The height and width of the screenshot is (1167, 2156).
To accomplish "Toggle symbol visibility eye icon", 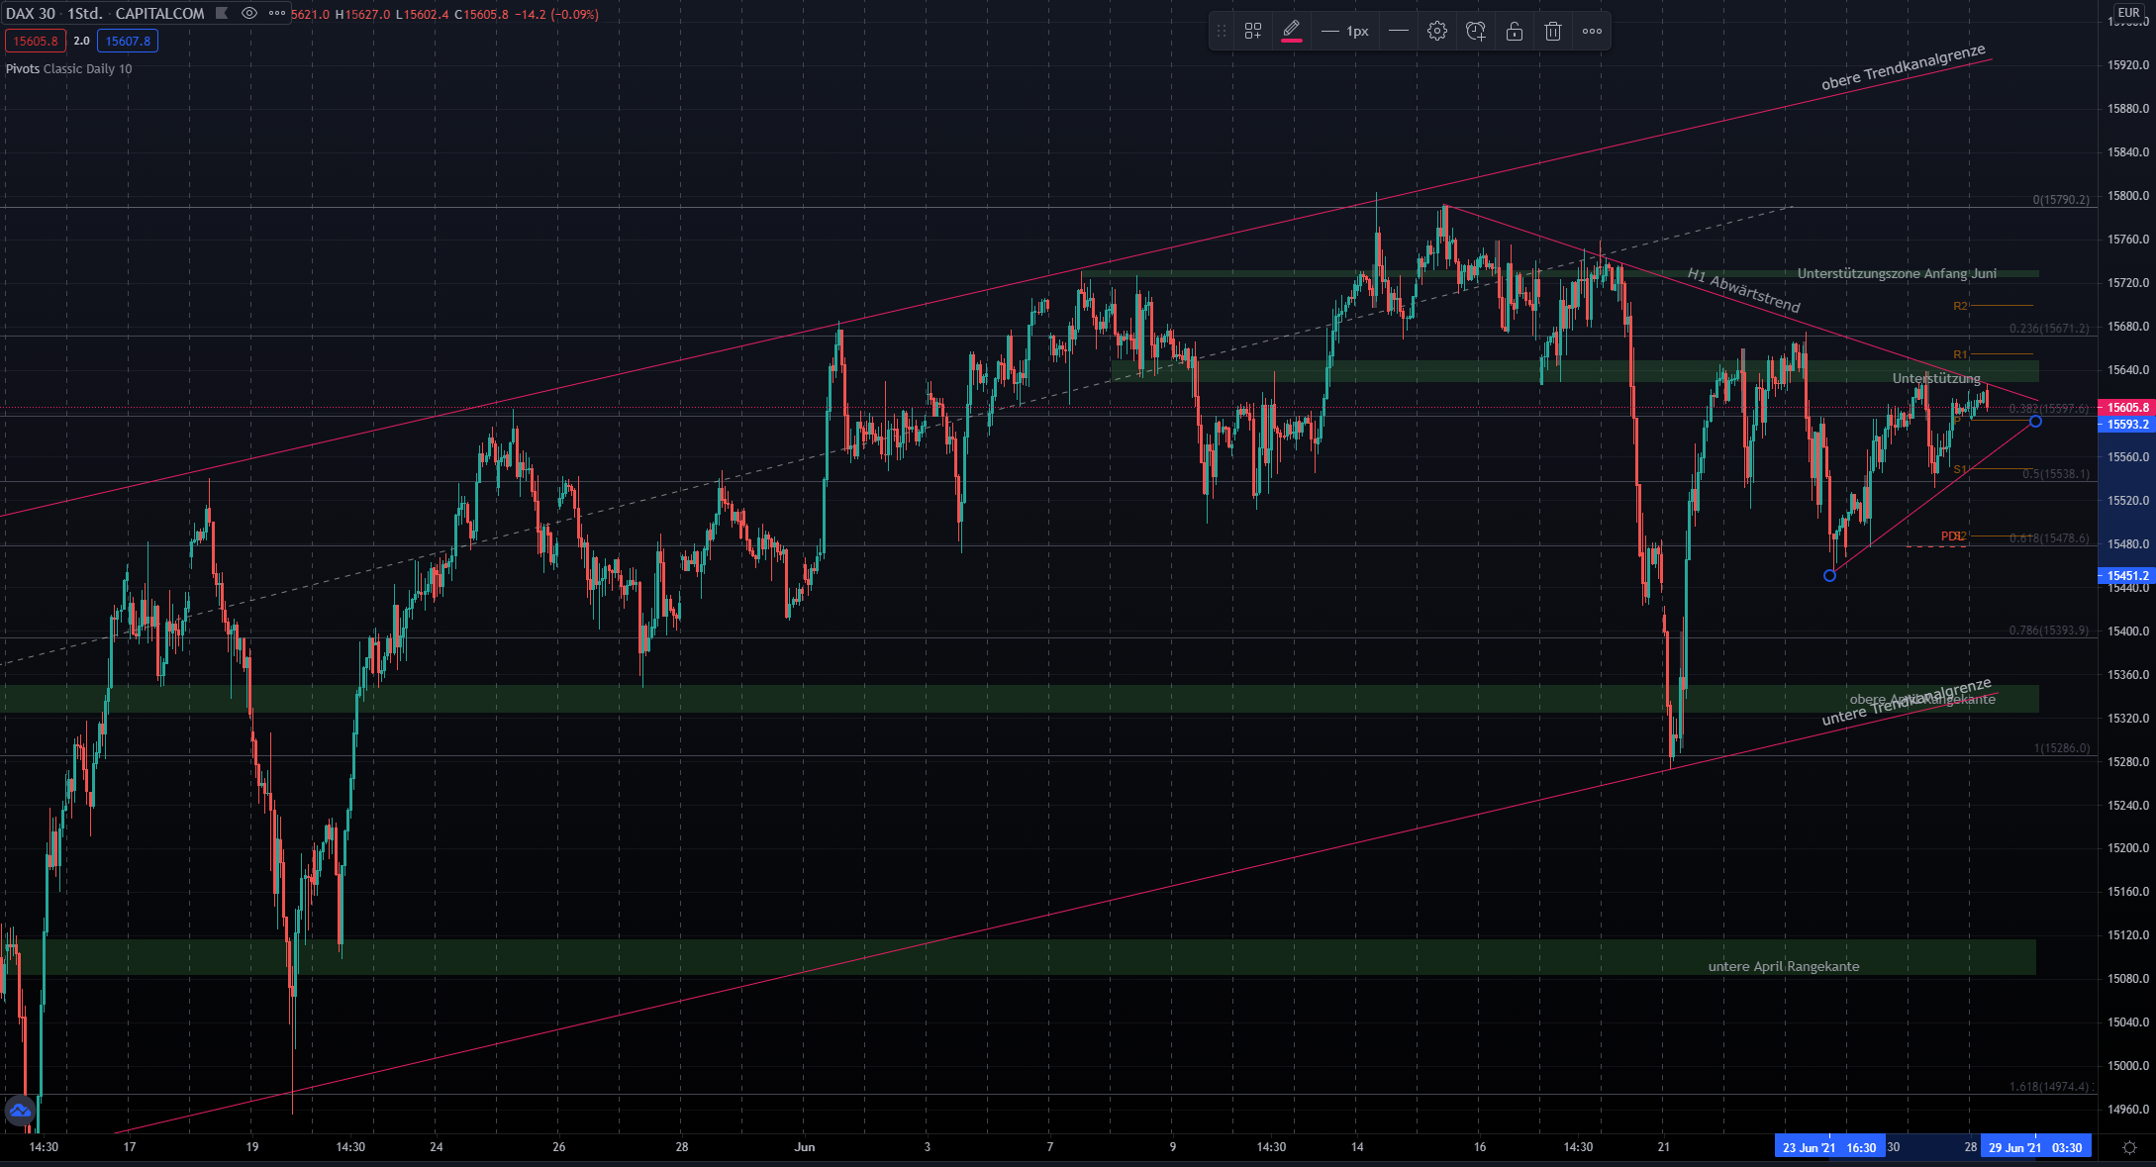I will pyautogui.click(x=249, y=13).
